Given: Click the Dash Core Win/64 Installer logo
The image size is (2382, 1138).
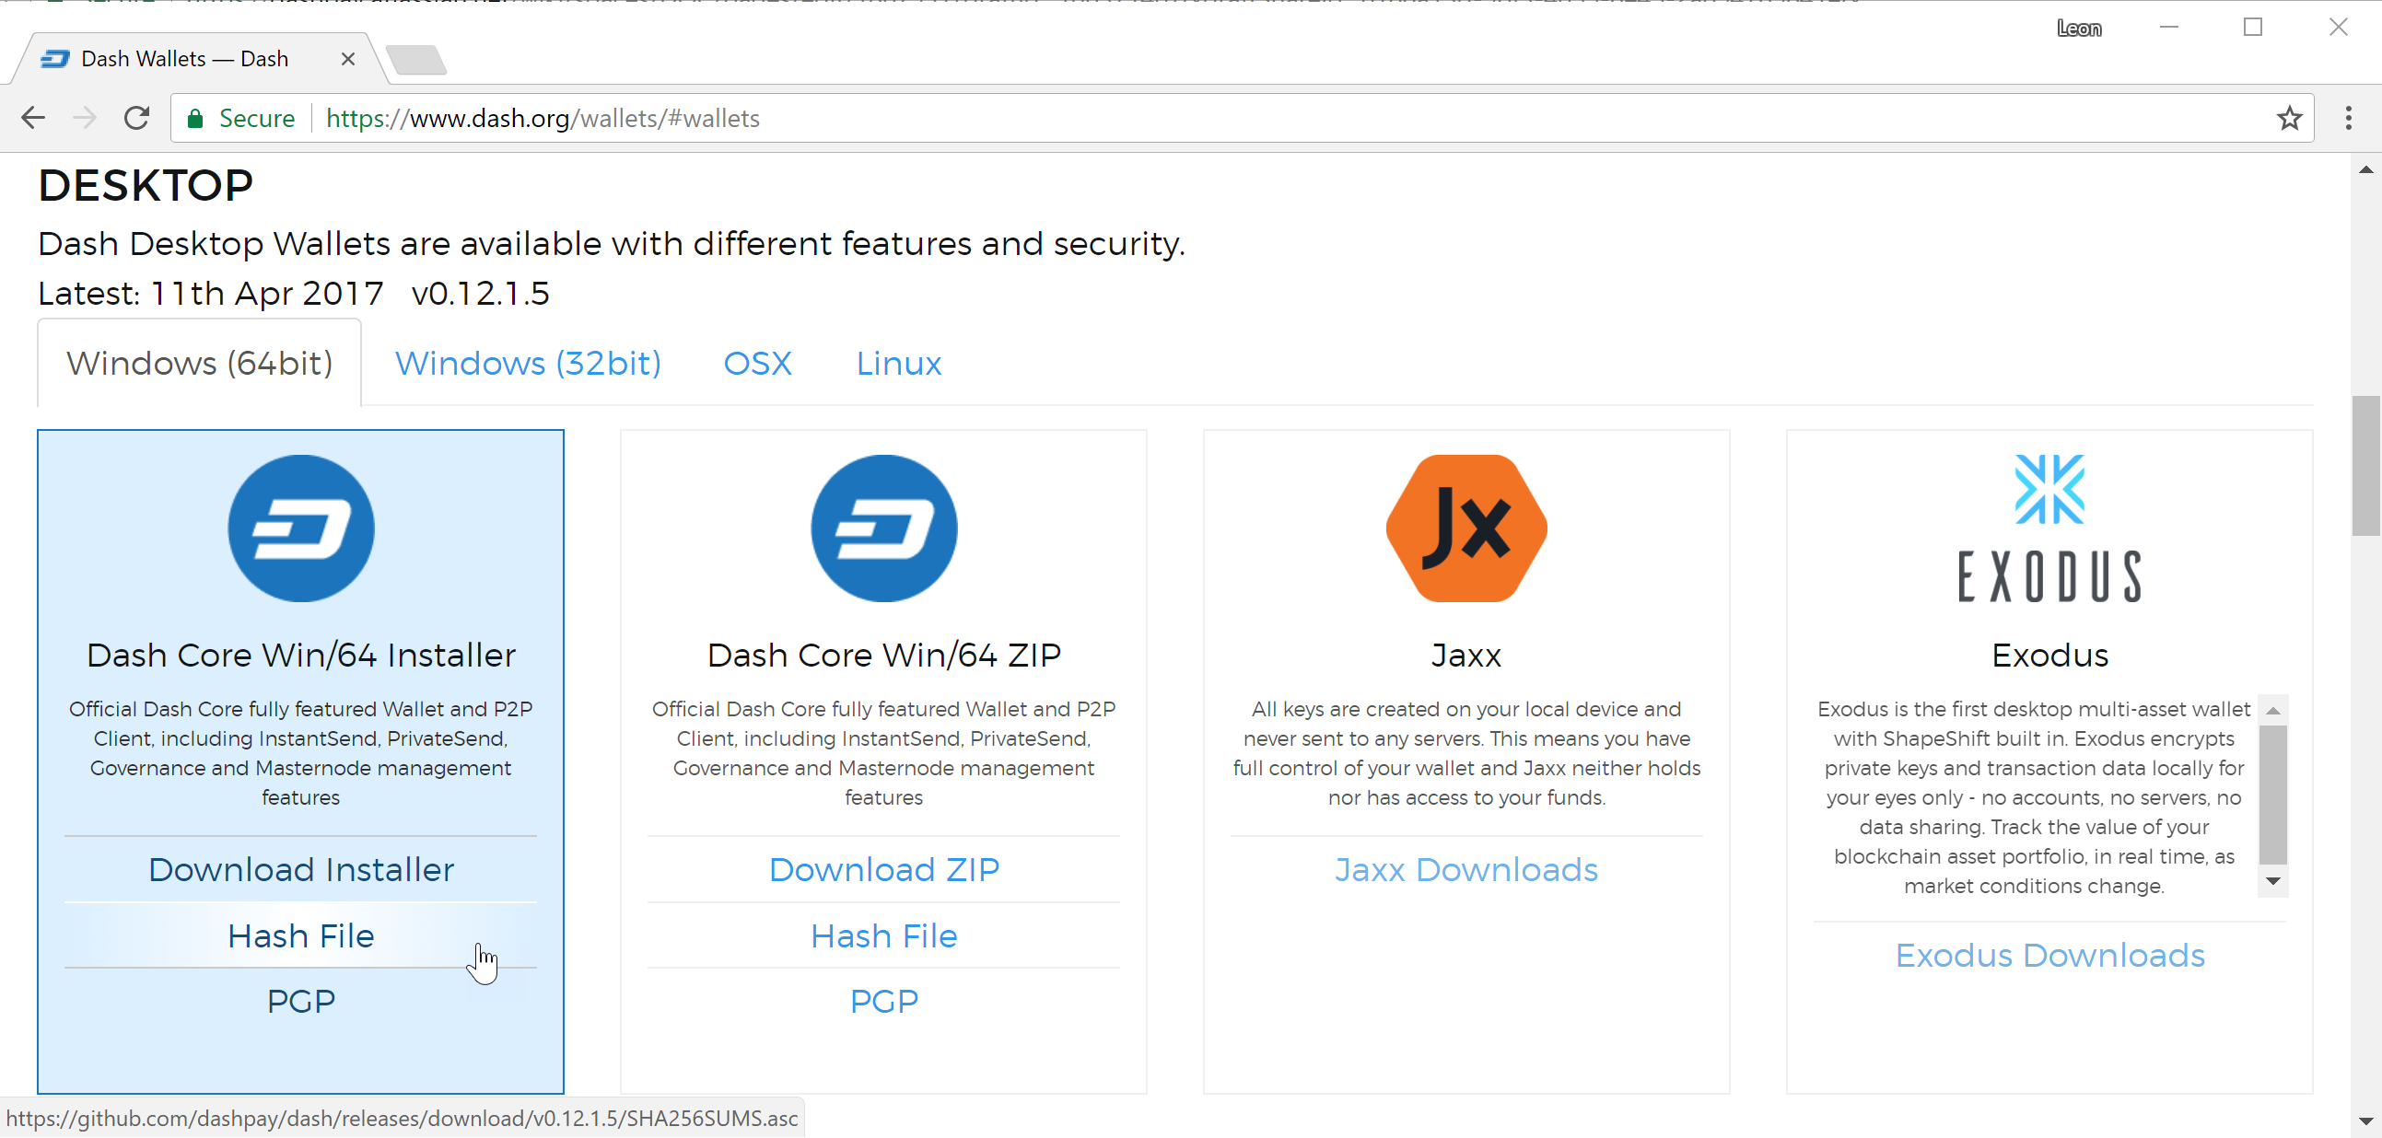Looking at the screenshot, I should pyautogui.click(x=301, y=528).
